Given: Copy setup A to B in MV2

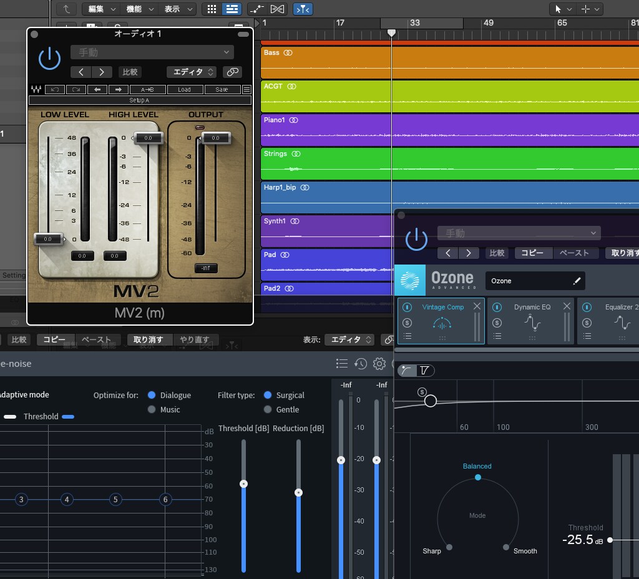Looking at the screenshot, I should [147, 89].
